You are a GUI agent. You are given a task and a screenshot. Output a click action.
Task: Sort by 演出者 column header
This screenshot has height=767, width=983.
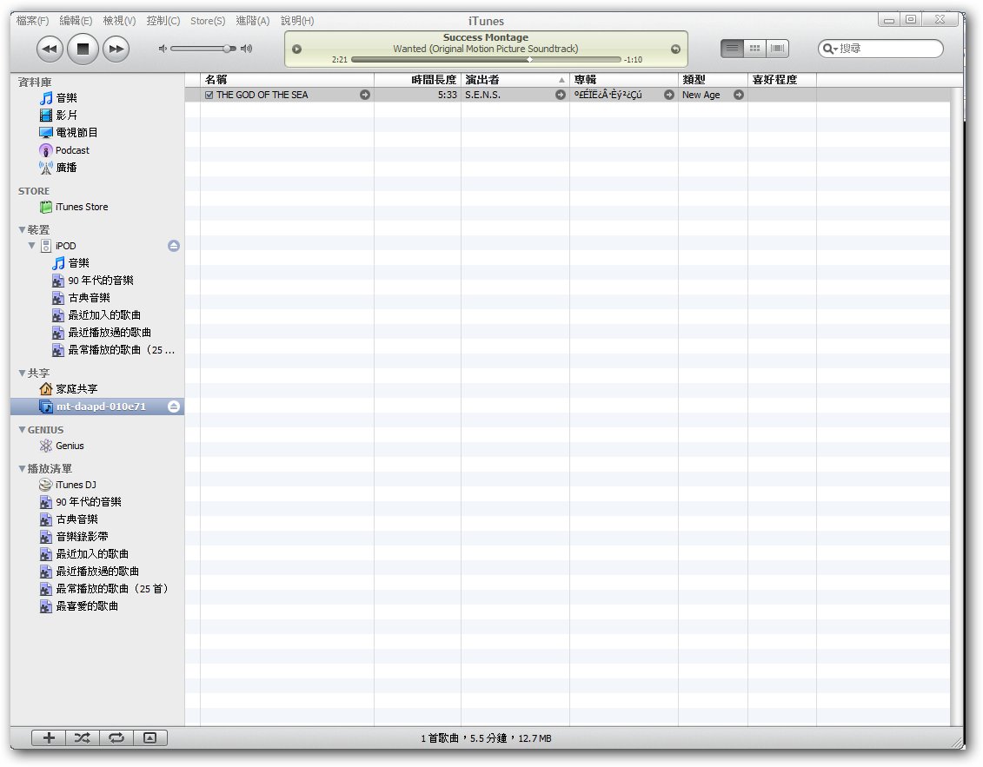515,80
